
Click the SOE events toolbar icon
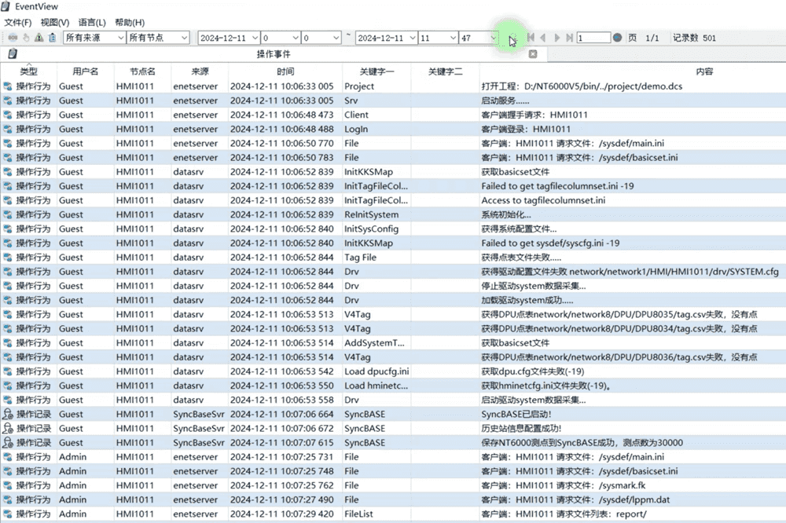click(x=13, y=38)
